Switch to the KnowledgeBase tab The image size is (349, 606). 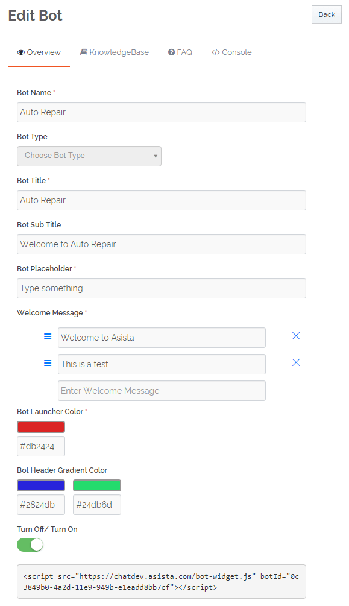[x=115, y=52]
